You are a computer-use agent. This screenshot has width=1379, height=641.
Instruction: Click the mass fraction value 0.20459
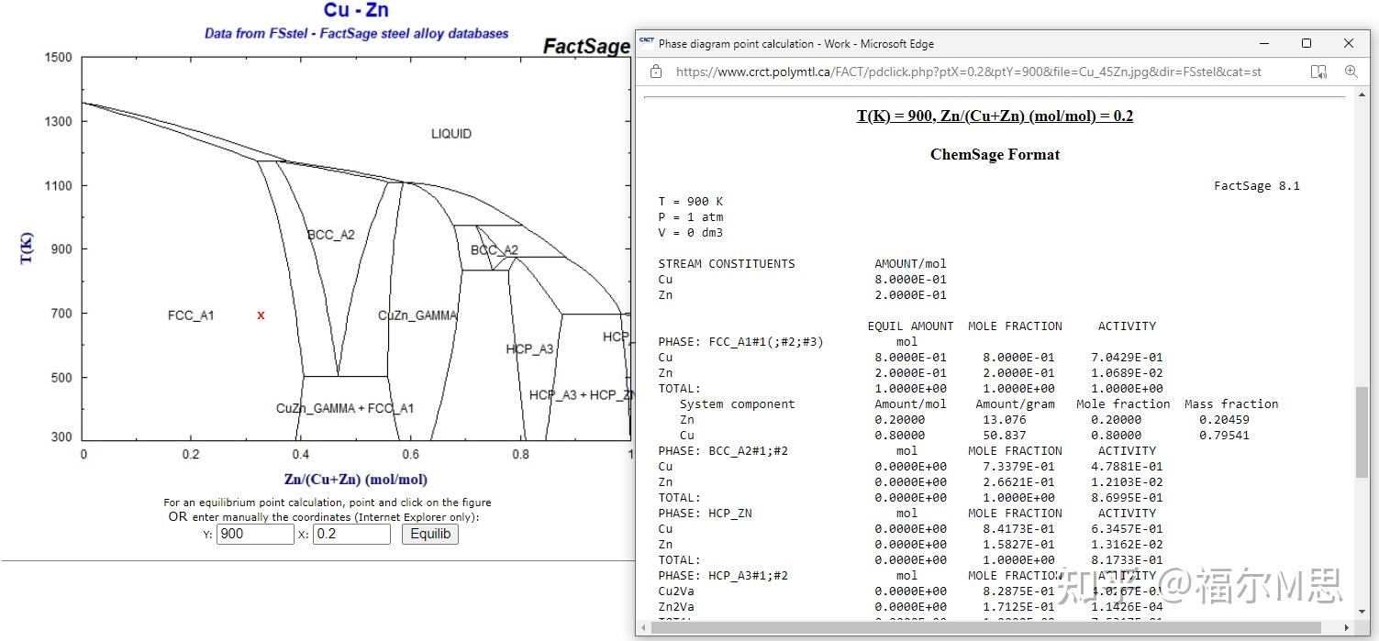[x=1224, y=420]
